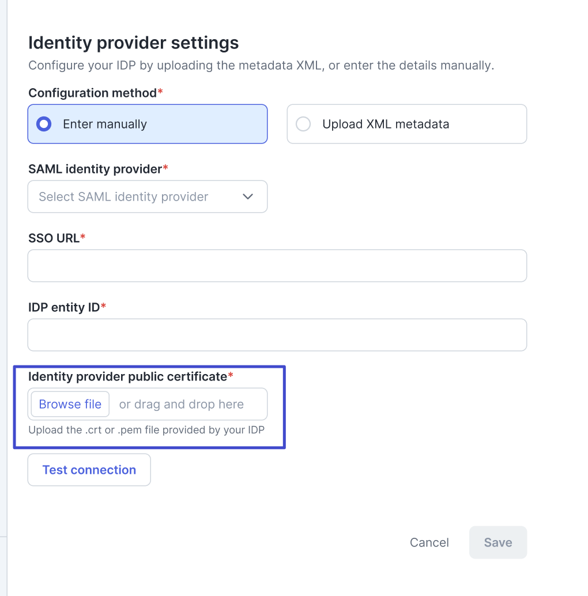Cancel the identity provider settings

[x=429, y=542]
